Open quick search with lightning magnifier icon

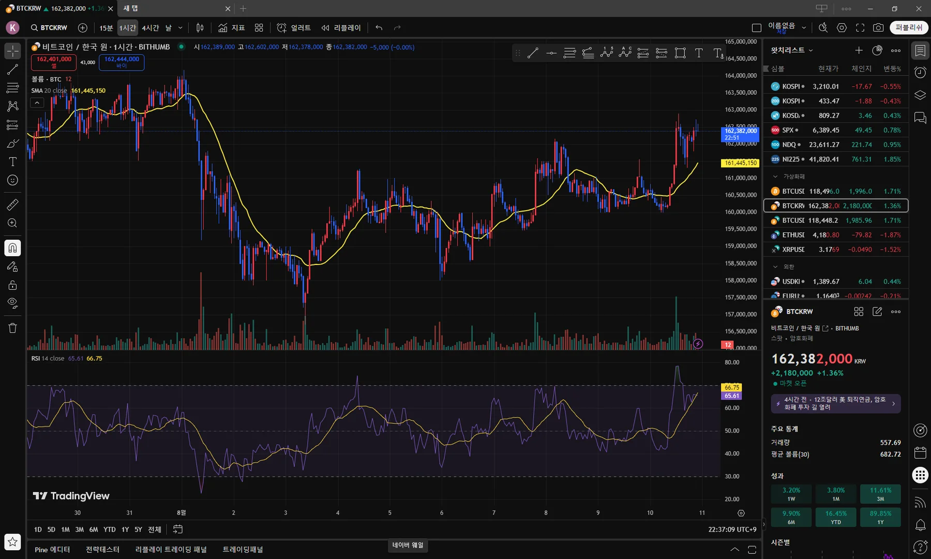click(823, 28)
